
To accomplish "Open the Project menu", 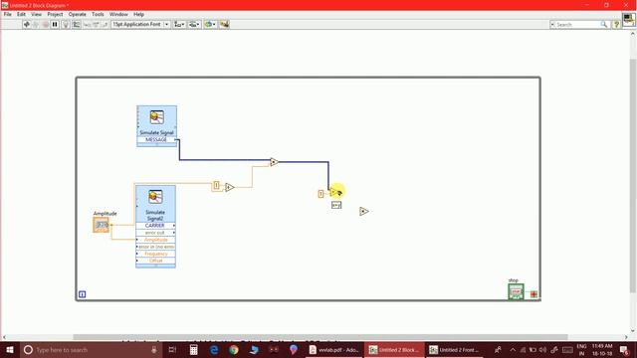I will click(55, 14).
